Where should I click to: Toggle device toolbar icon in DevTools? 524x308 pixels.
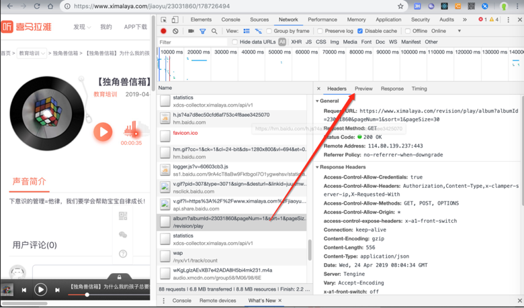click(x=175, y=19)
